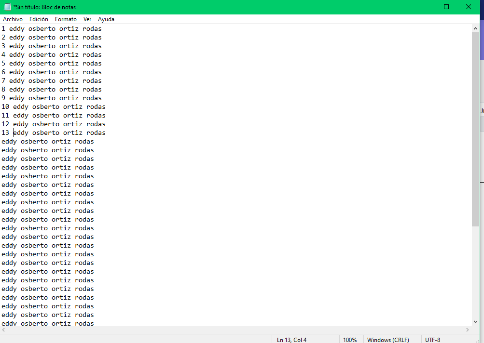Click the UTF-8 encoding indicator
Screen dimensions: 484x343
[432, 340]
